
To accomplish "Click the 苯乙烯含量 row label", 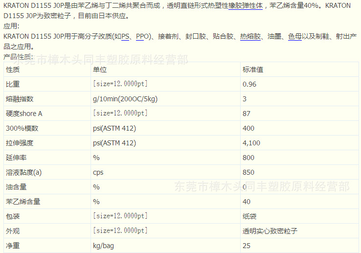I will tap(23, 202).
